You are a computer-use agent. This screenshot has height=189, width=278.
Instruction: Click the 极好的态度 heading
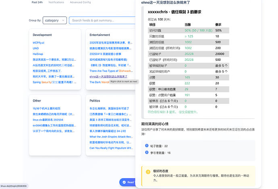click(x=161, y=171)
